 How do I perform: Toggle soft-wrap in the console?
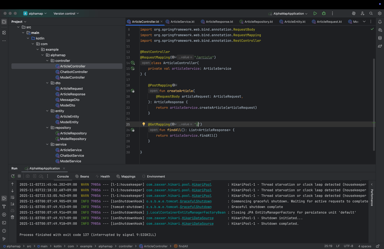coord(12,197)
